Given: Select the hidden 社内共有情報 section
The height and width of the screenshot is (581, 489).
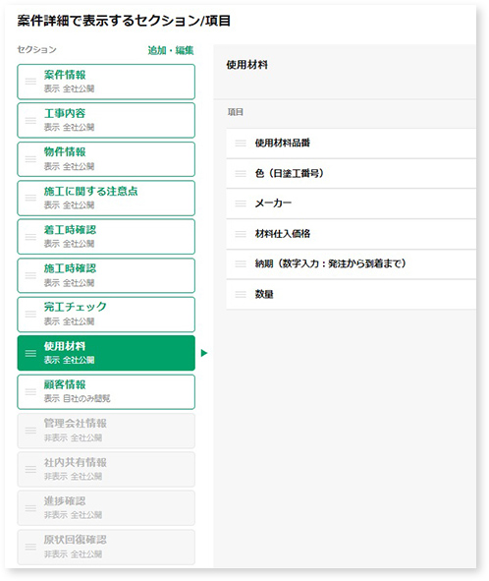Looking at the screenshot, I should [106, 470].
